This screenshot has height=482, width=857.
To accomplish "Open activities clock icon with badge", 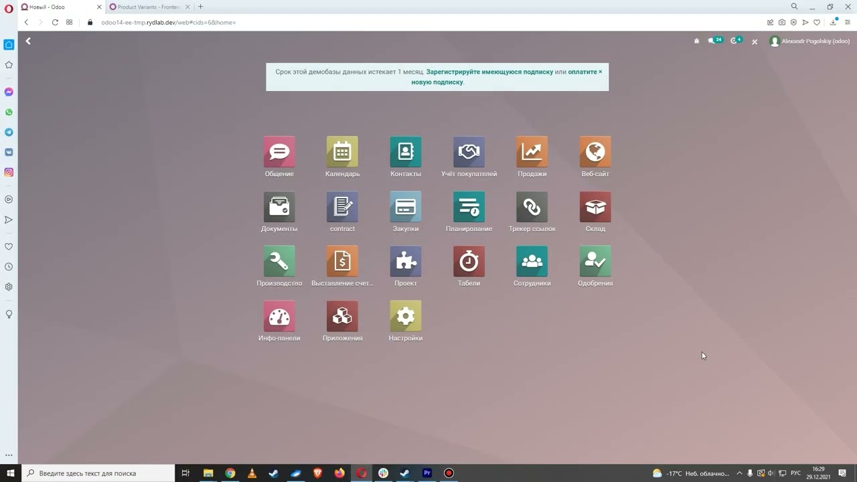I will tap(736, 41).
